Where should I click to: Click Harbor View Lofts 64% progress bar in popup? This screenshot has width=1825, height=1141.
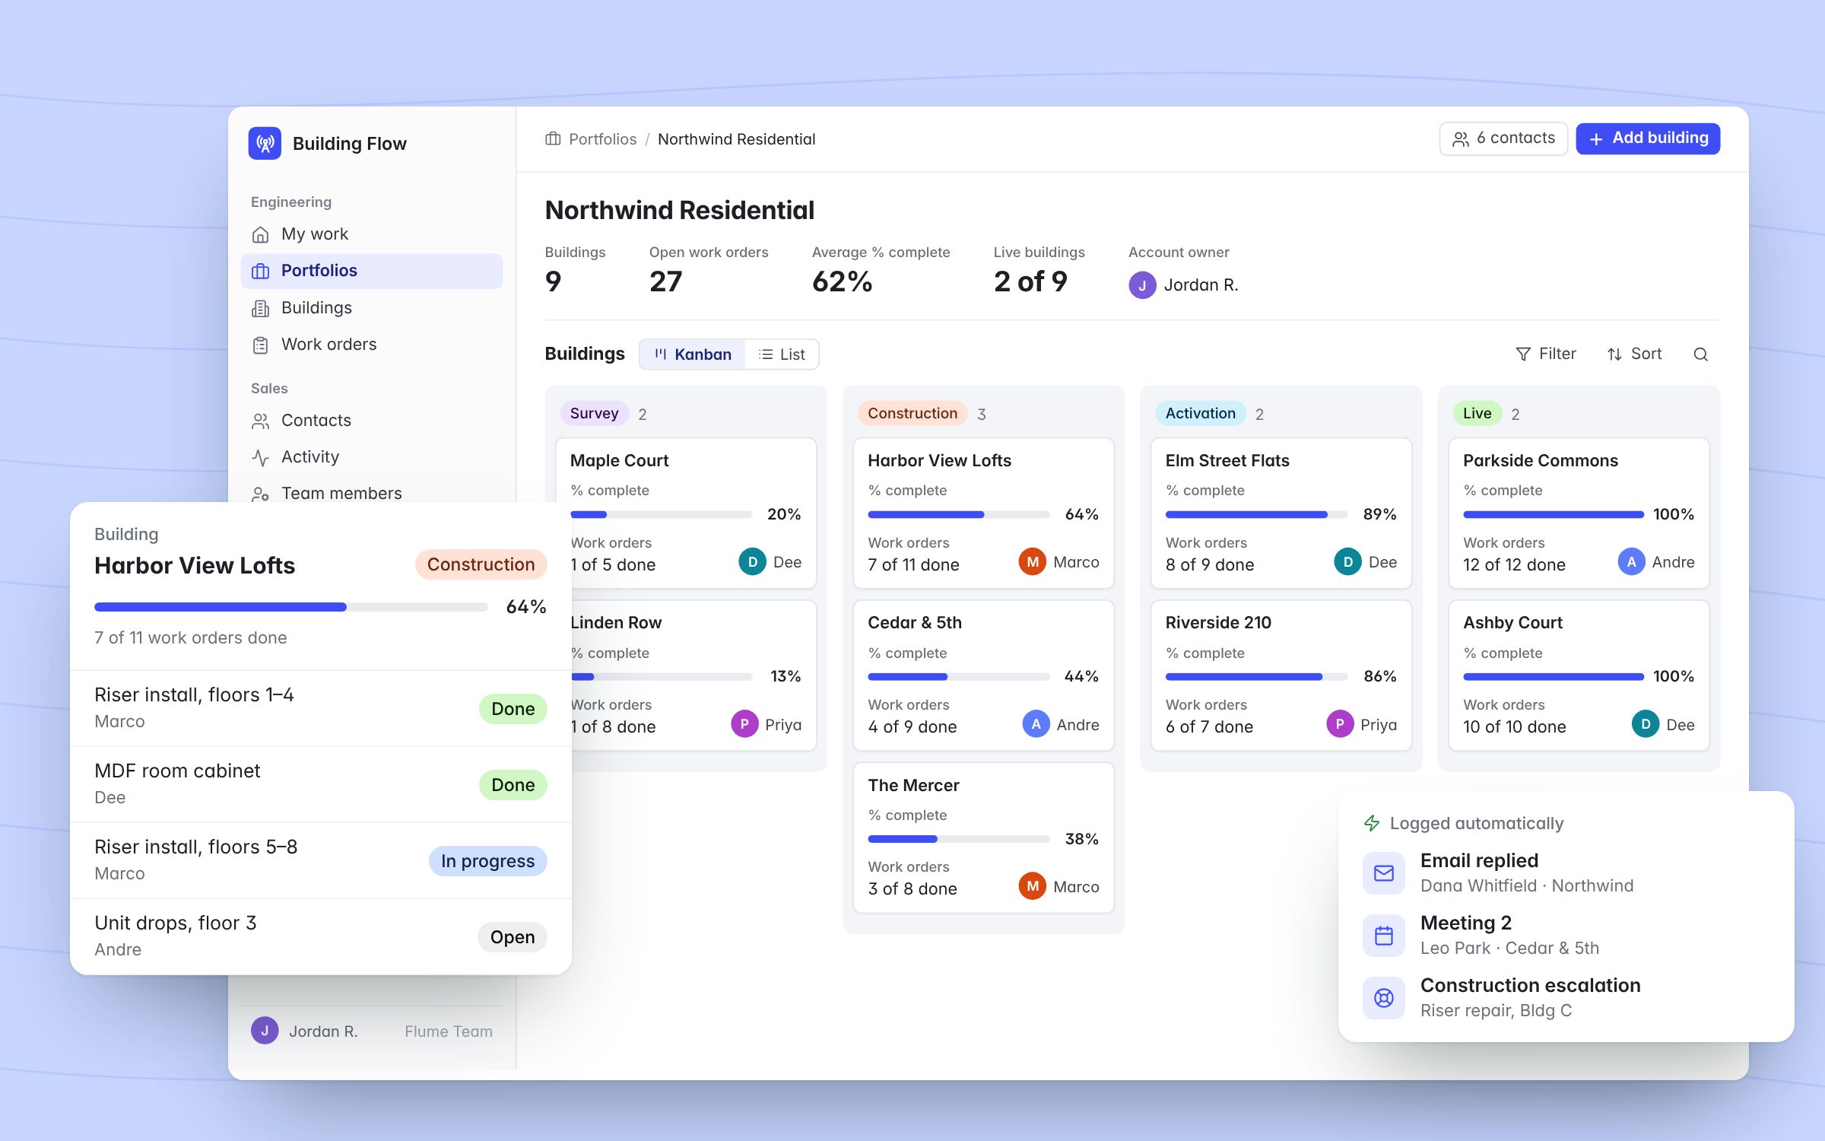point(291,607)
